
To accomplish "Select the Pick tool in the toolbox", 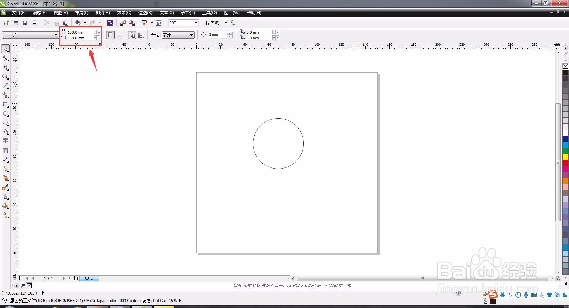I will tap(6, 49).
